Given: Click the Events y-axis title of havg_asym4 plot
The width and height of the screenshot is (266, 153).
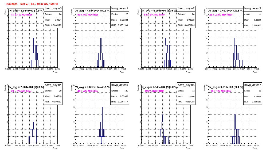Looking at the screenshot, I should [5, 88].
